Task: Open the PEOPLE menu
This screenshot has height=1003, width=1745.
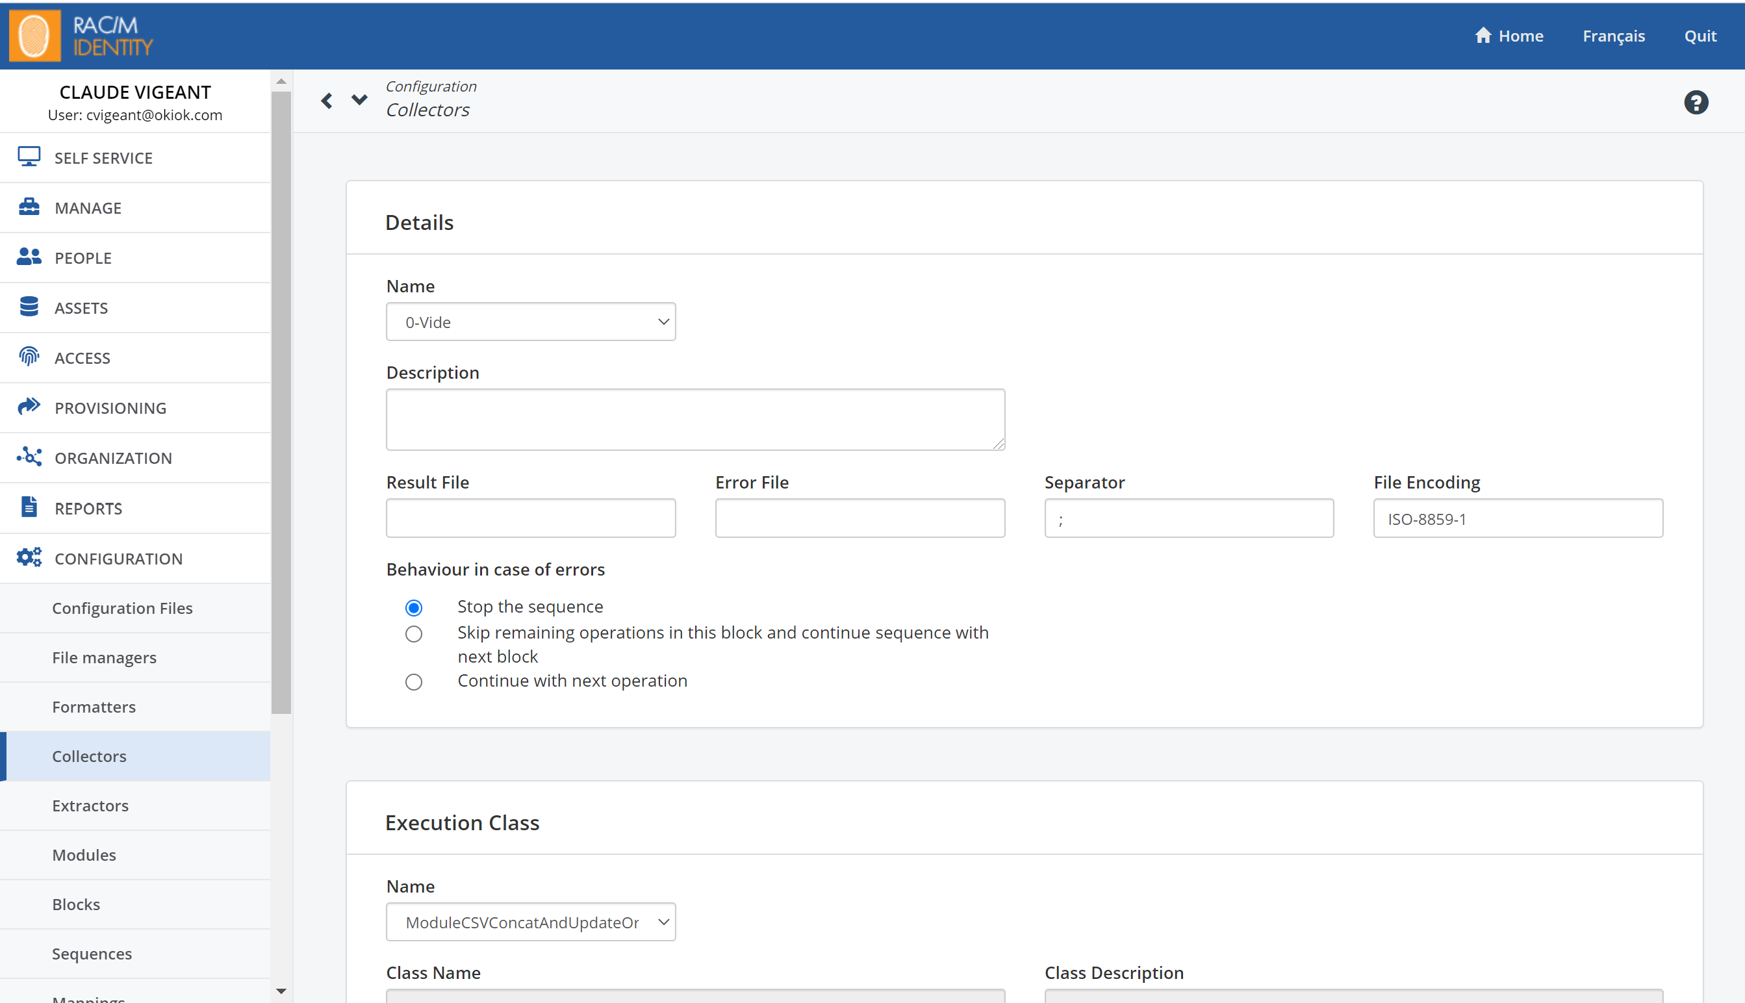Action: pos(135,258)
